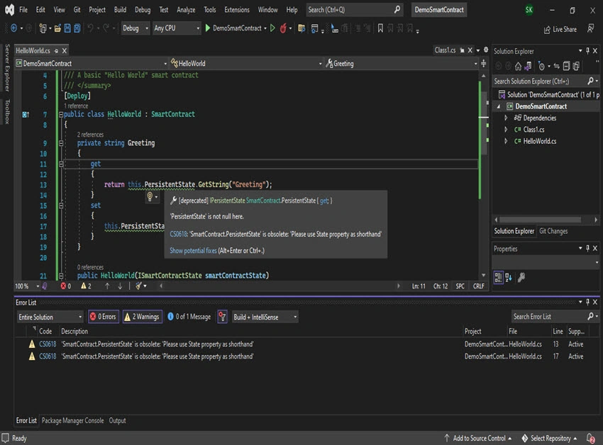Viewport: 603px width, 445px height.
Task: Click the Hot Reload flame icon
Action: [x=283, y=28]
